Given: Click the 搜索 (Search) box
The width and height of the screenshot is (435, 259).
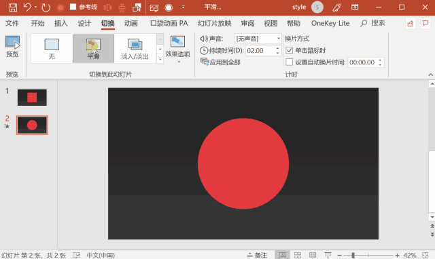Looking at the screenshot, I should pos(372,23).
